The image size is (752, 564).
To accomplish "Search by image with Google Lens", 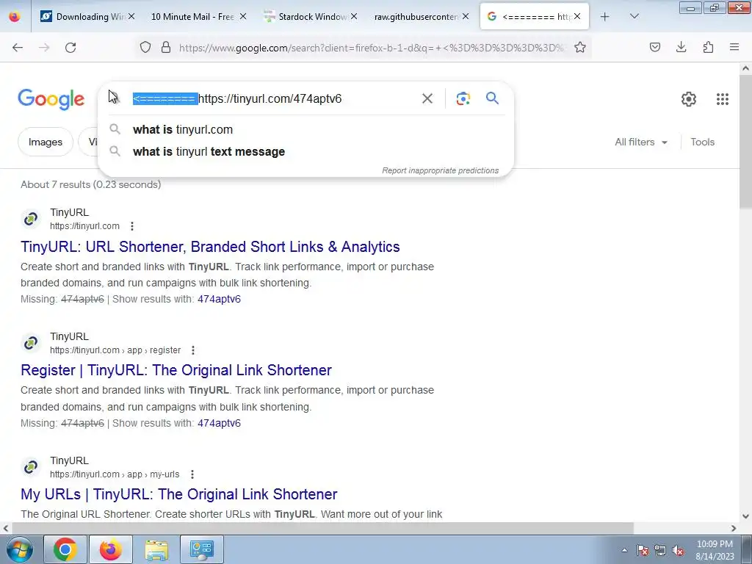I will tap(463, 99).
